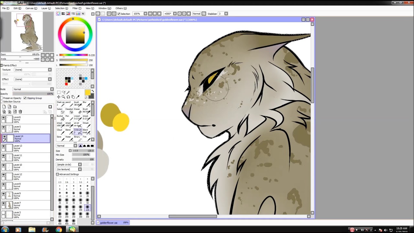Toggle the Preserve Opacity checkbox

(x=2, y=98)
